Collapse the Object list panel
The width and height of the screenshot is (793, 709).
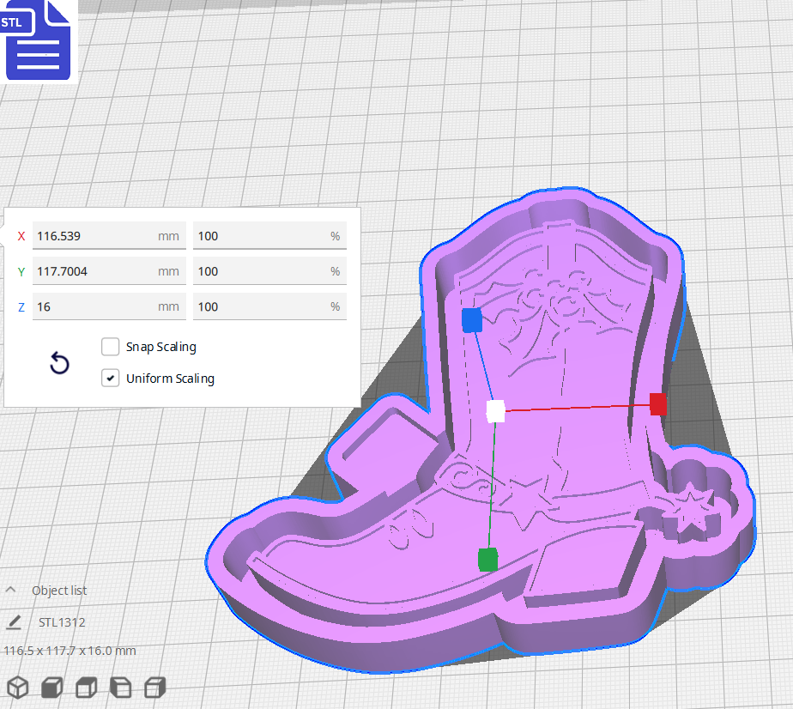(10, 590)
